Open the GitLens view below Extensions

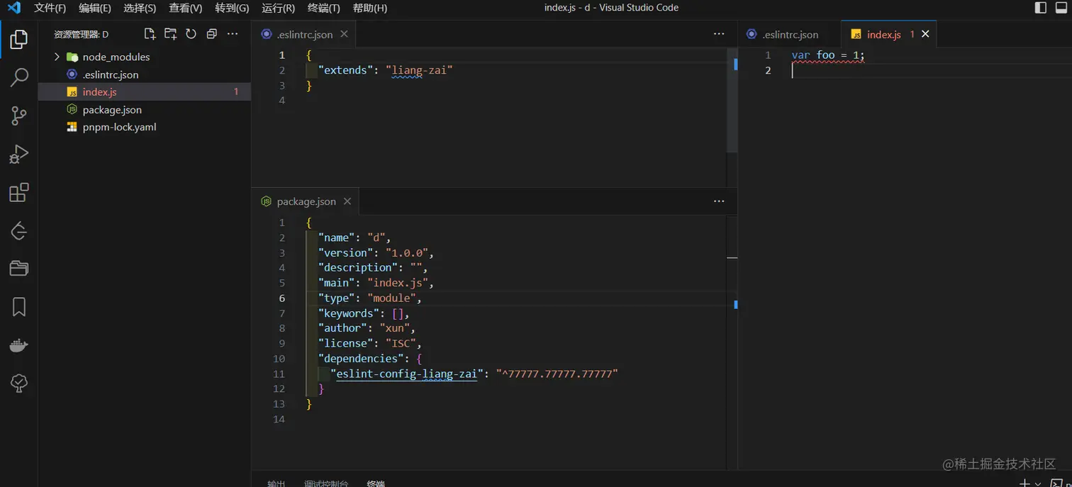tap(19, 230)
